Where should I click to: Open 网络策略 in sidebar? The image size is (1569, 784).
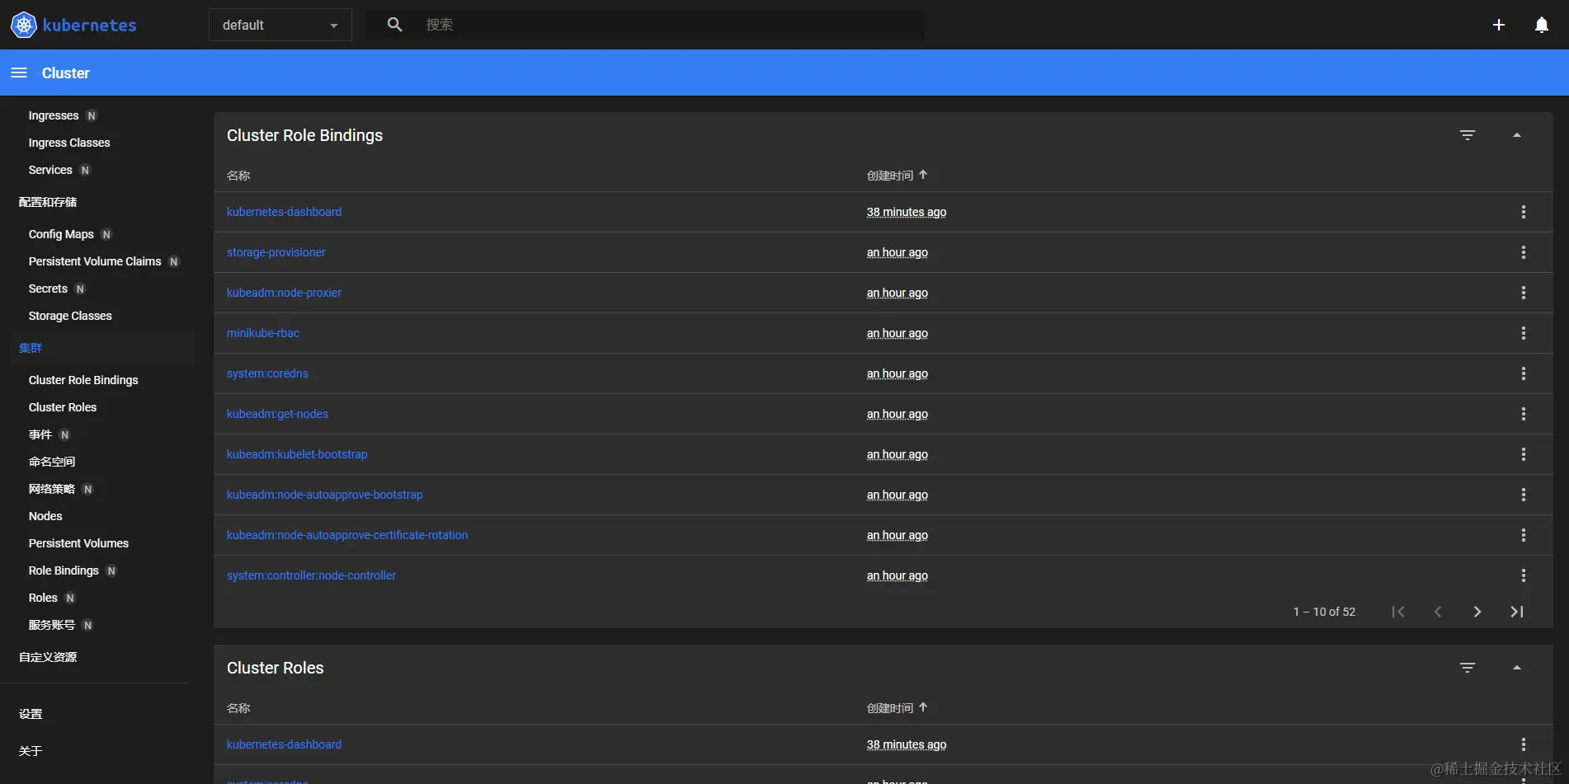point(52,489)
